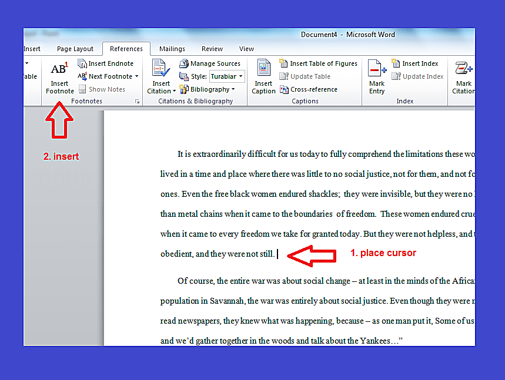Click the Insert Footnote AB icon
The height and width of the screenshot is (380, 505).
[59, 68]
